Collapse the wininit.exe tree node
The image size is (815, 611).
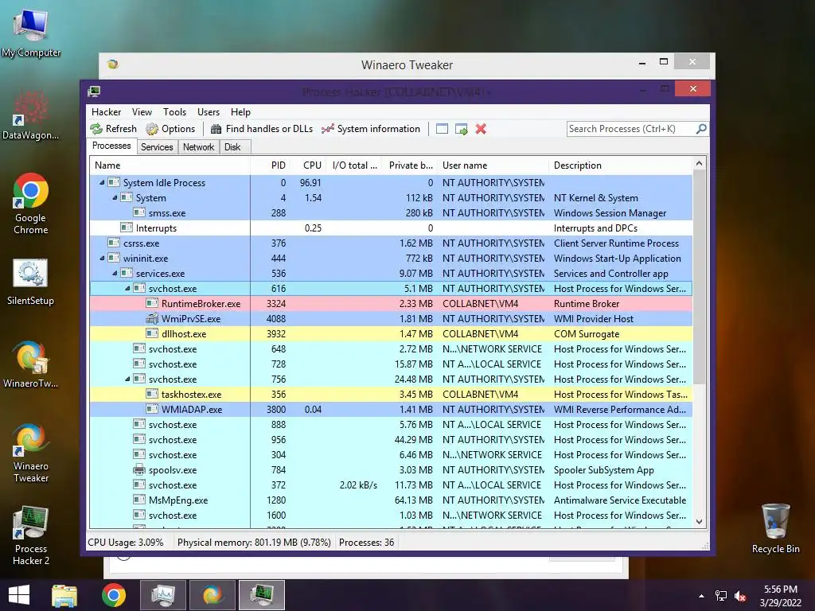(x=102, y=258)
